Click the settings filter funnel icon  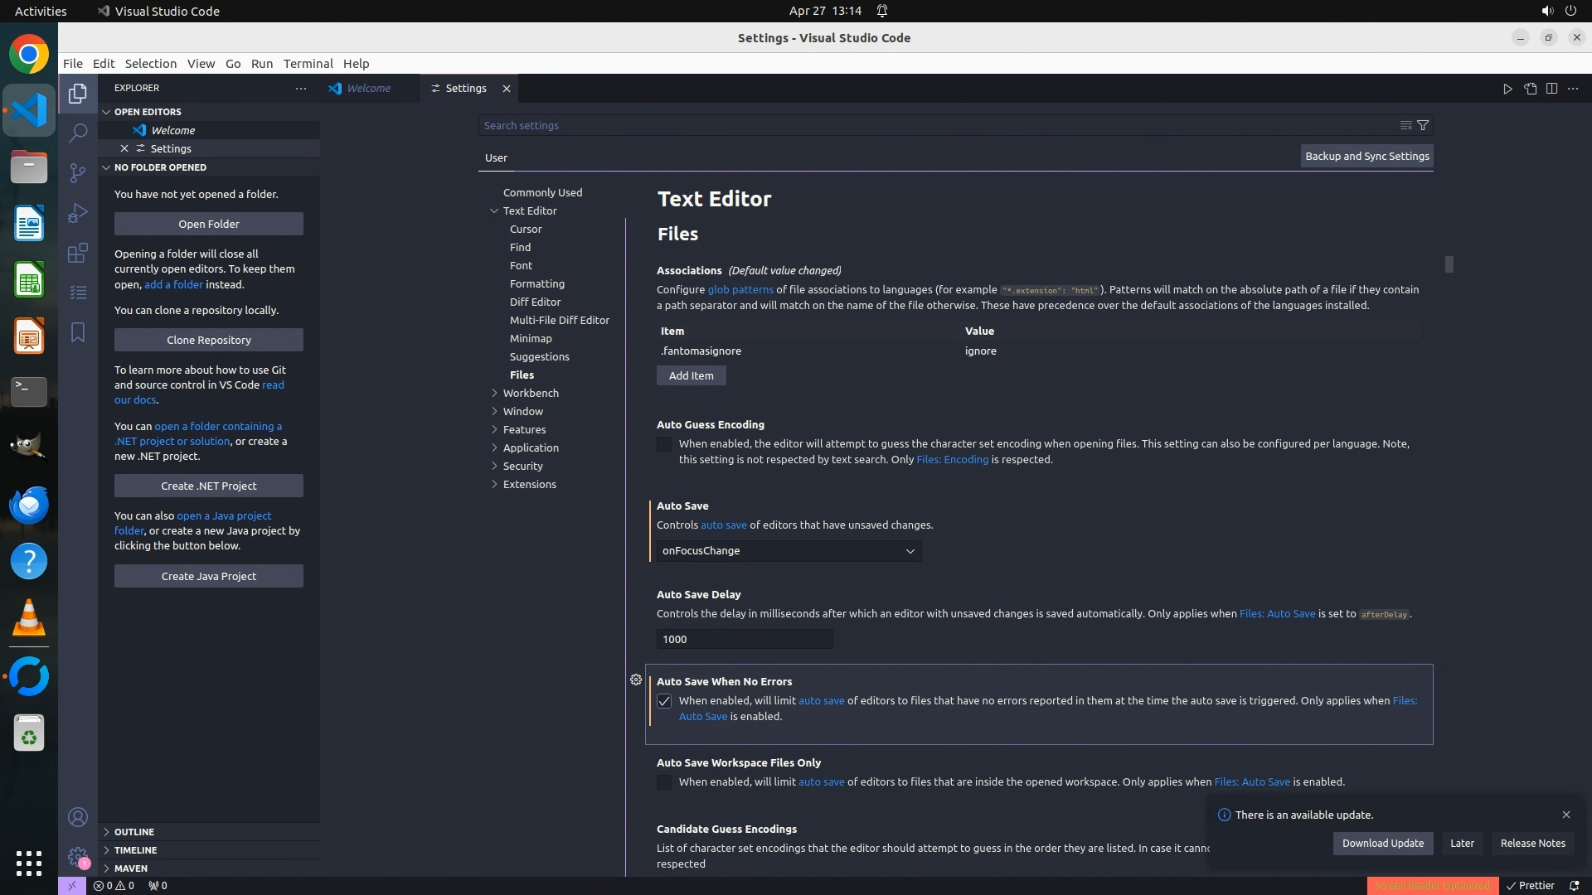1423,125
